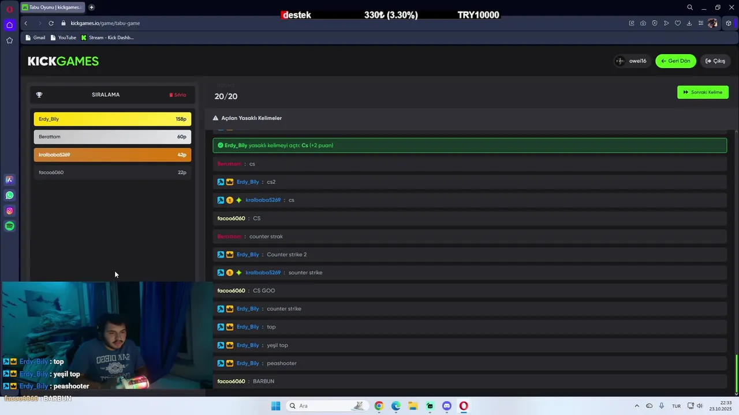739x415 pixels.
Task: Show hidden system tray icons
Action: (637, 406)
